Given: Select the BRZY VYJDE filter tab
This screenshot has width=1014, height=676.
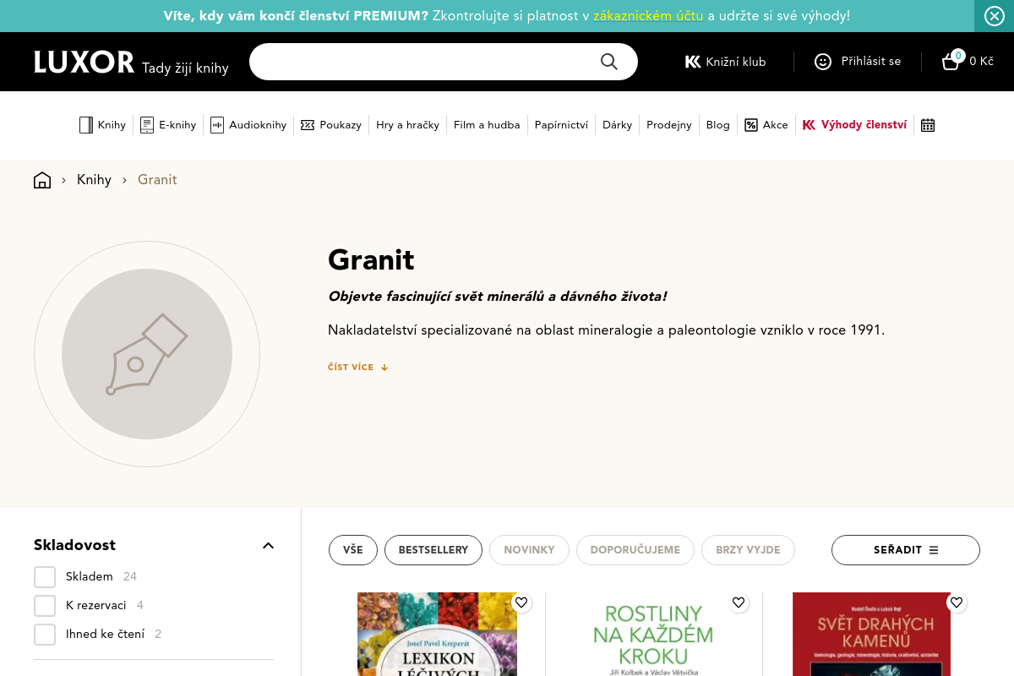Looking at the screenshot, I should click(x=748, y=550).
